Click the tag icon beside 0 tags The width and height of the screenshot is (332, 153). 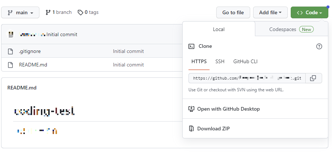[80, 13]
